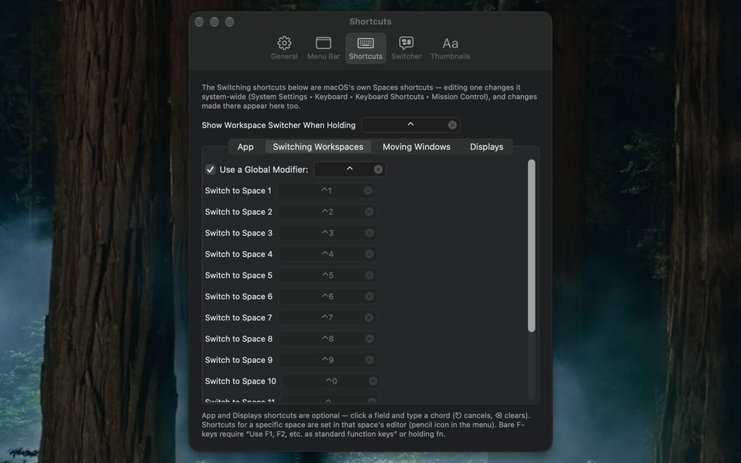Clear the Switch to Space 4 shortcut
Screen dimensions: 741x463
369,254
